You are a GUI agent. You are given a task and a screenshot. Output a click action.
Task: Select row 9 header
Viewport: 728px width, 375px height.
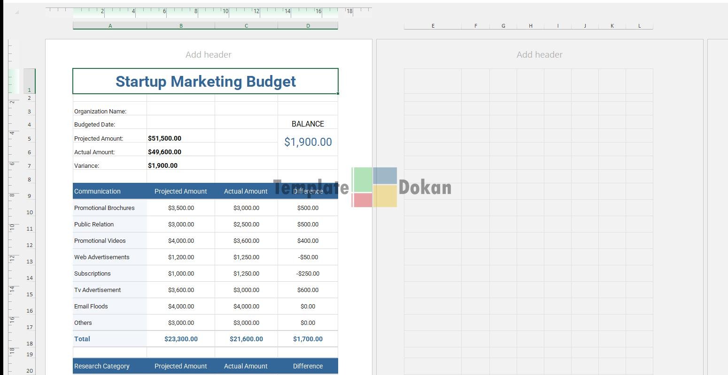pyautogui.click(x=29, y=196)
